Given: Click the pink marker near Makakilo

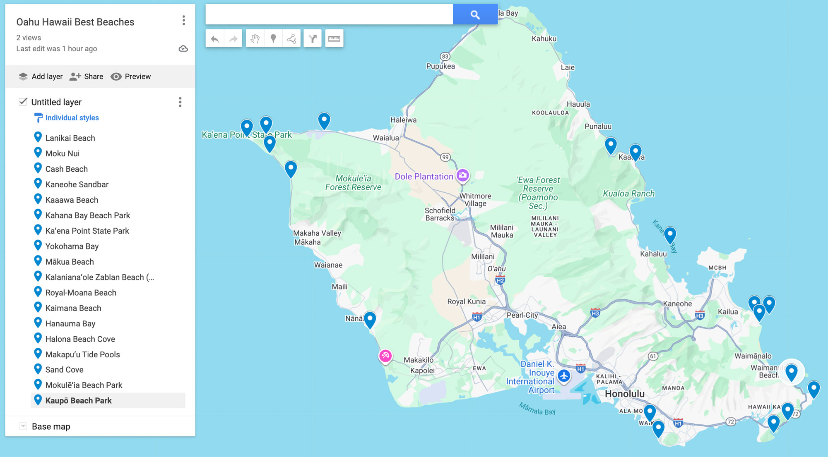Looking at the screenshot, I should coord(385,355).
